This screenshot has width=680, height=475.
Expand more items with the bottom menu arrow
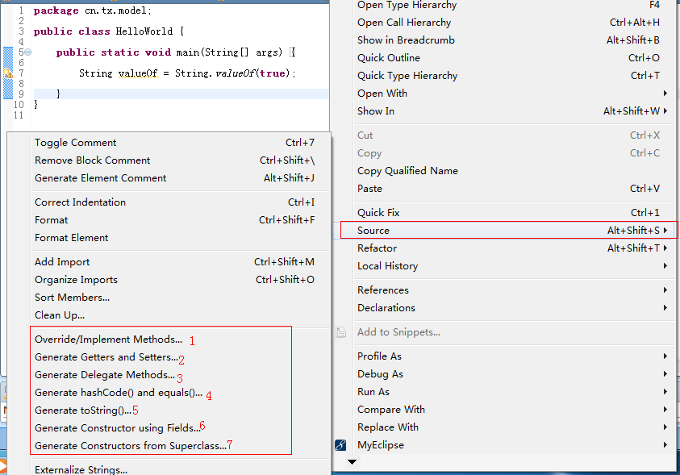[x=353, y=462]
